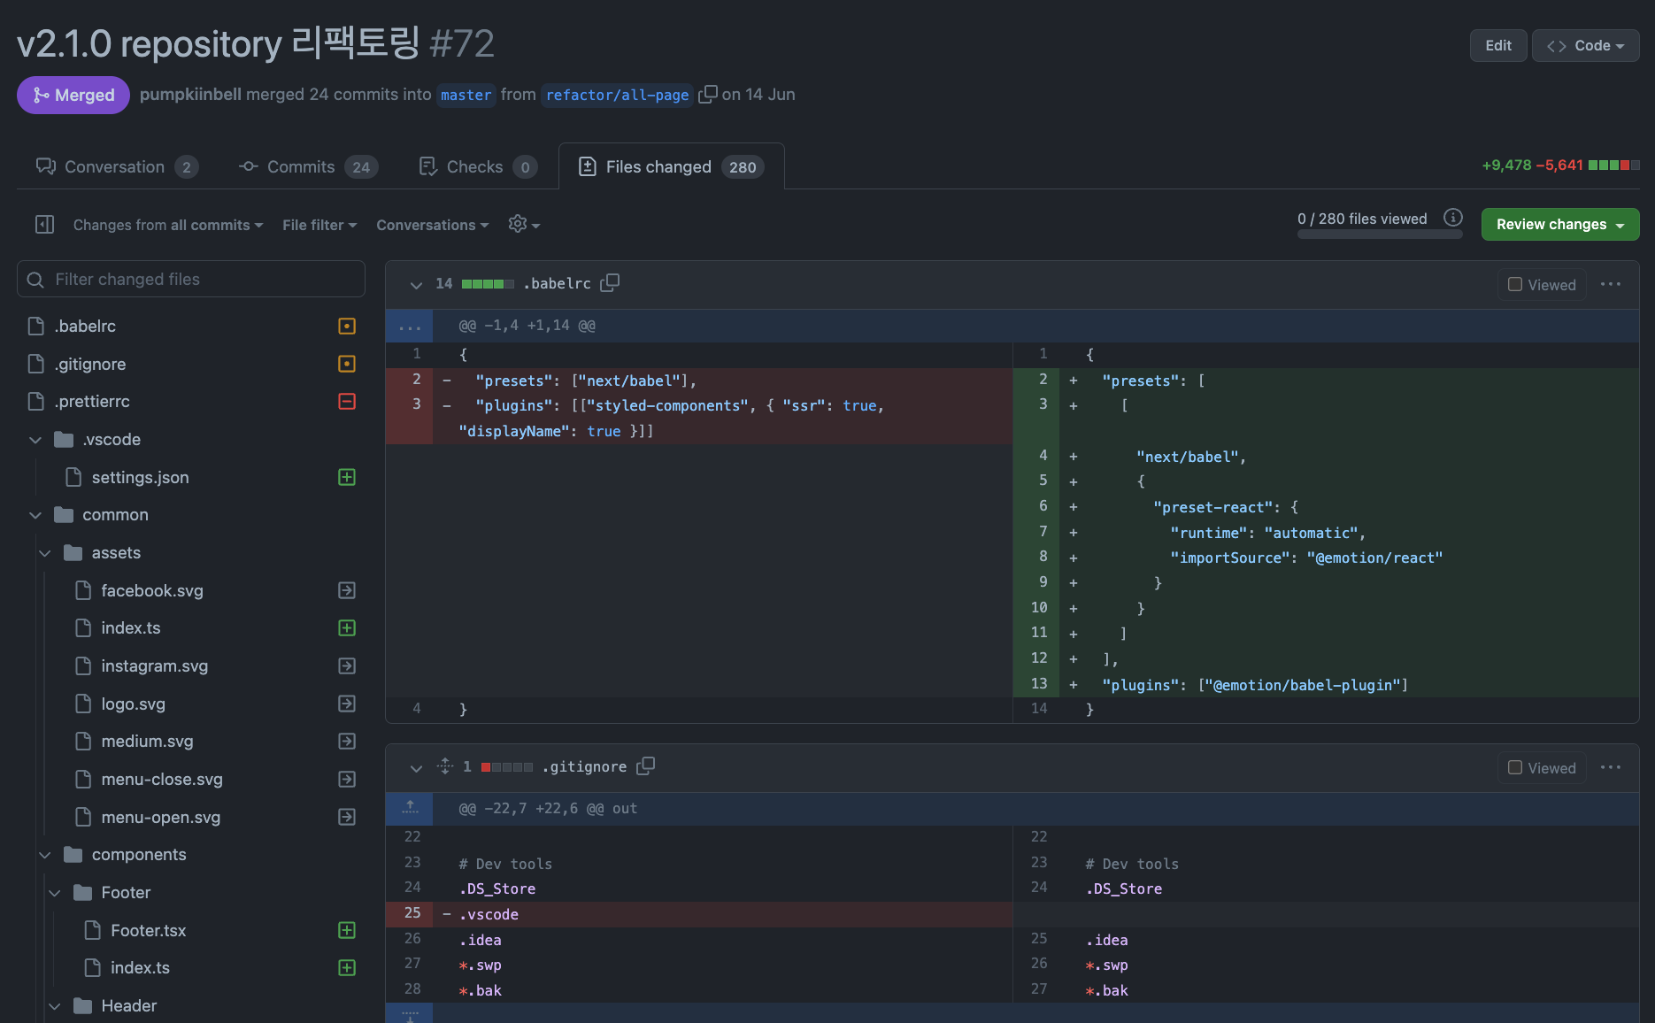Screen dimensions: 1655x1023
Task: Open the Review changes dropdown
Action: tap(1559, 225)
